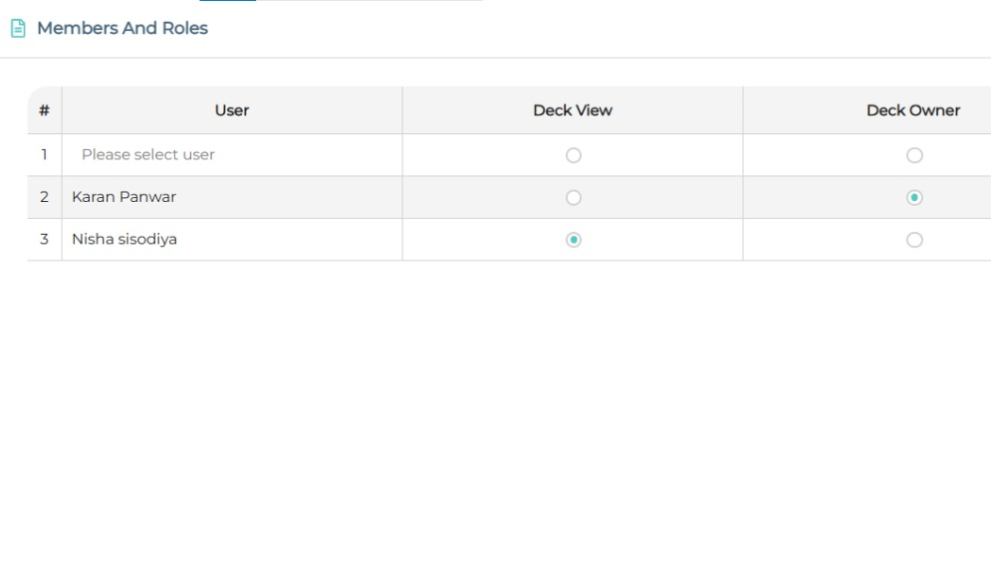Click the # column header
The height and width of the screenshot is (584, 991).
click(44, 110)
